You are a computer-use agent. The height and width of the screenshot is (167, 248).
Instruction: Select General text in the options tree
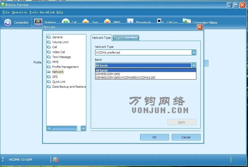click(57, 37)
